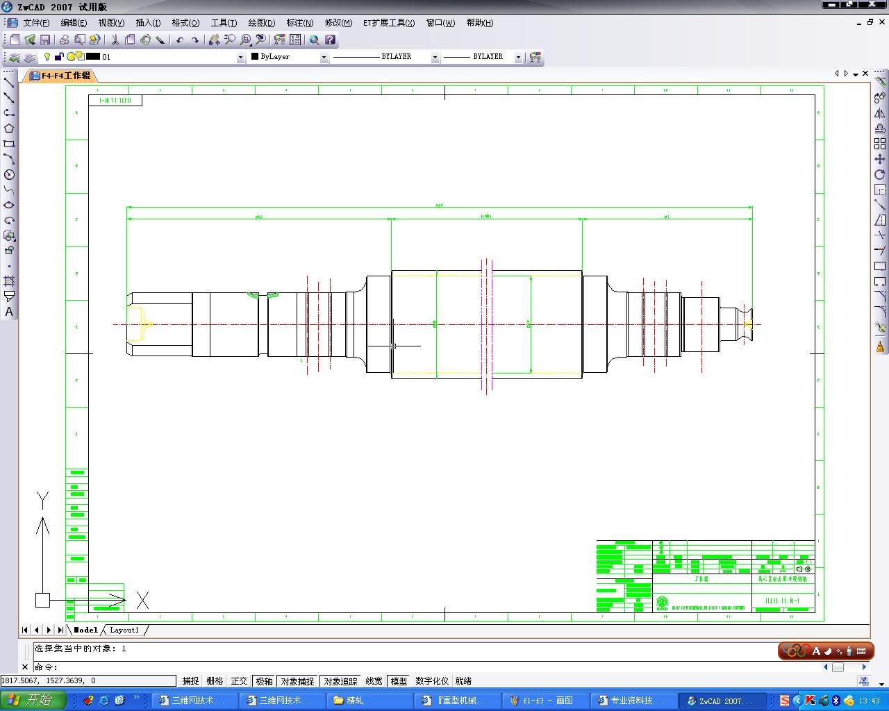Open the 修改(M) Modify menu

click(x=338, y=23)
